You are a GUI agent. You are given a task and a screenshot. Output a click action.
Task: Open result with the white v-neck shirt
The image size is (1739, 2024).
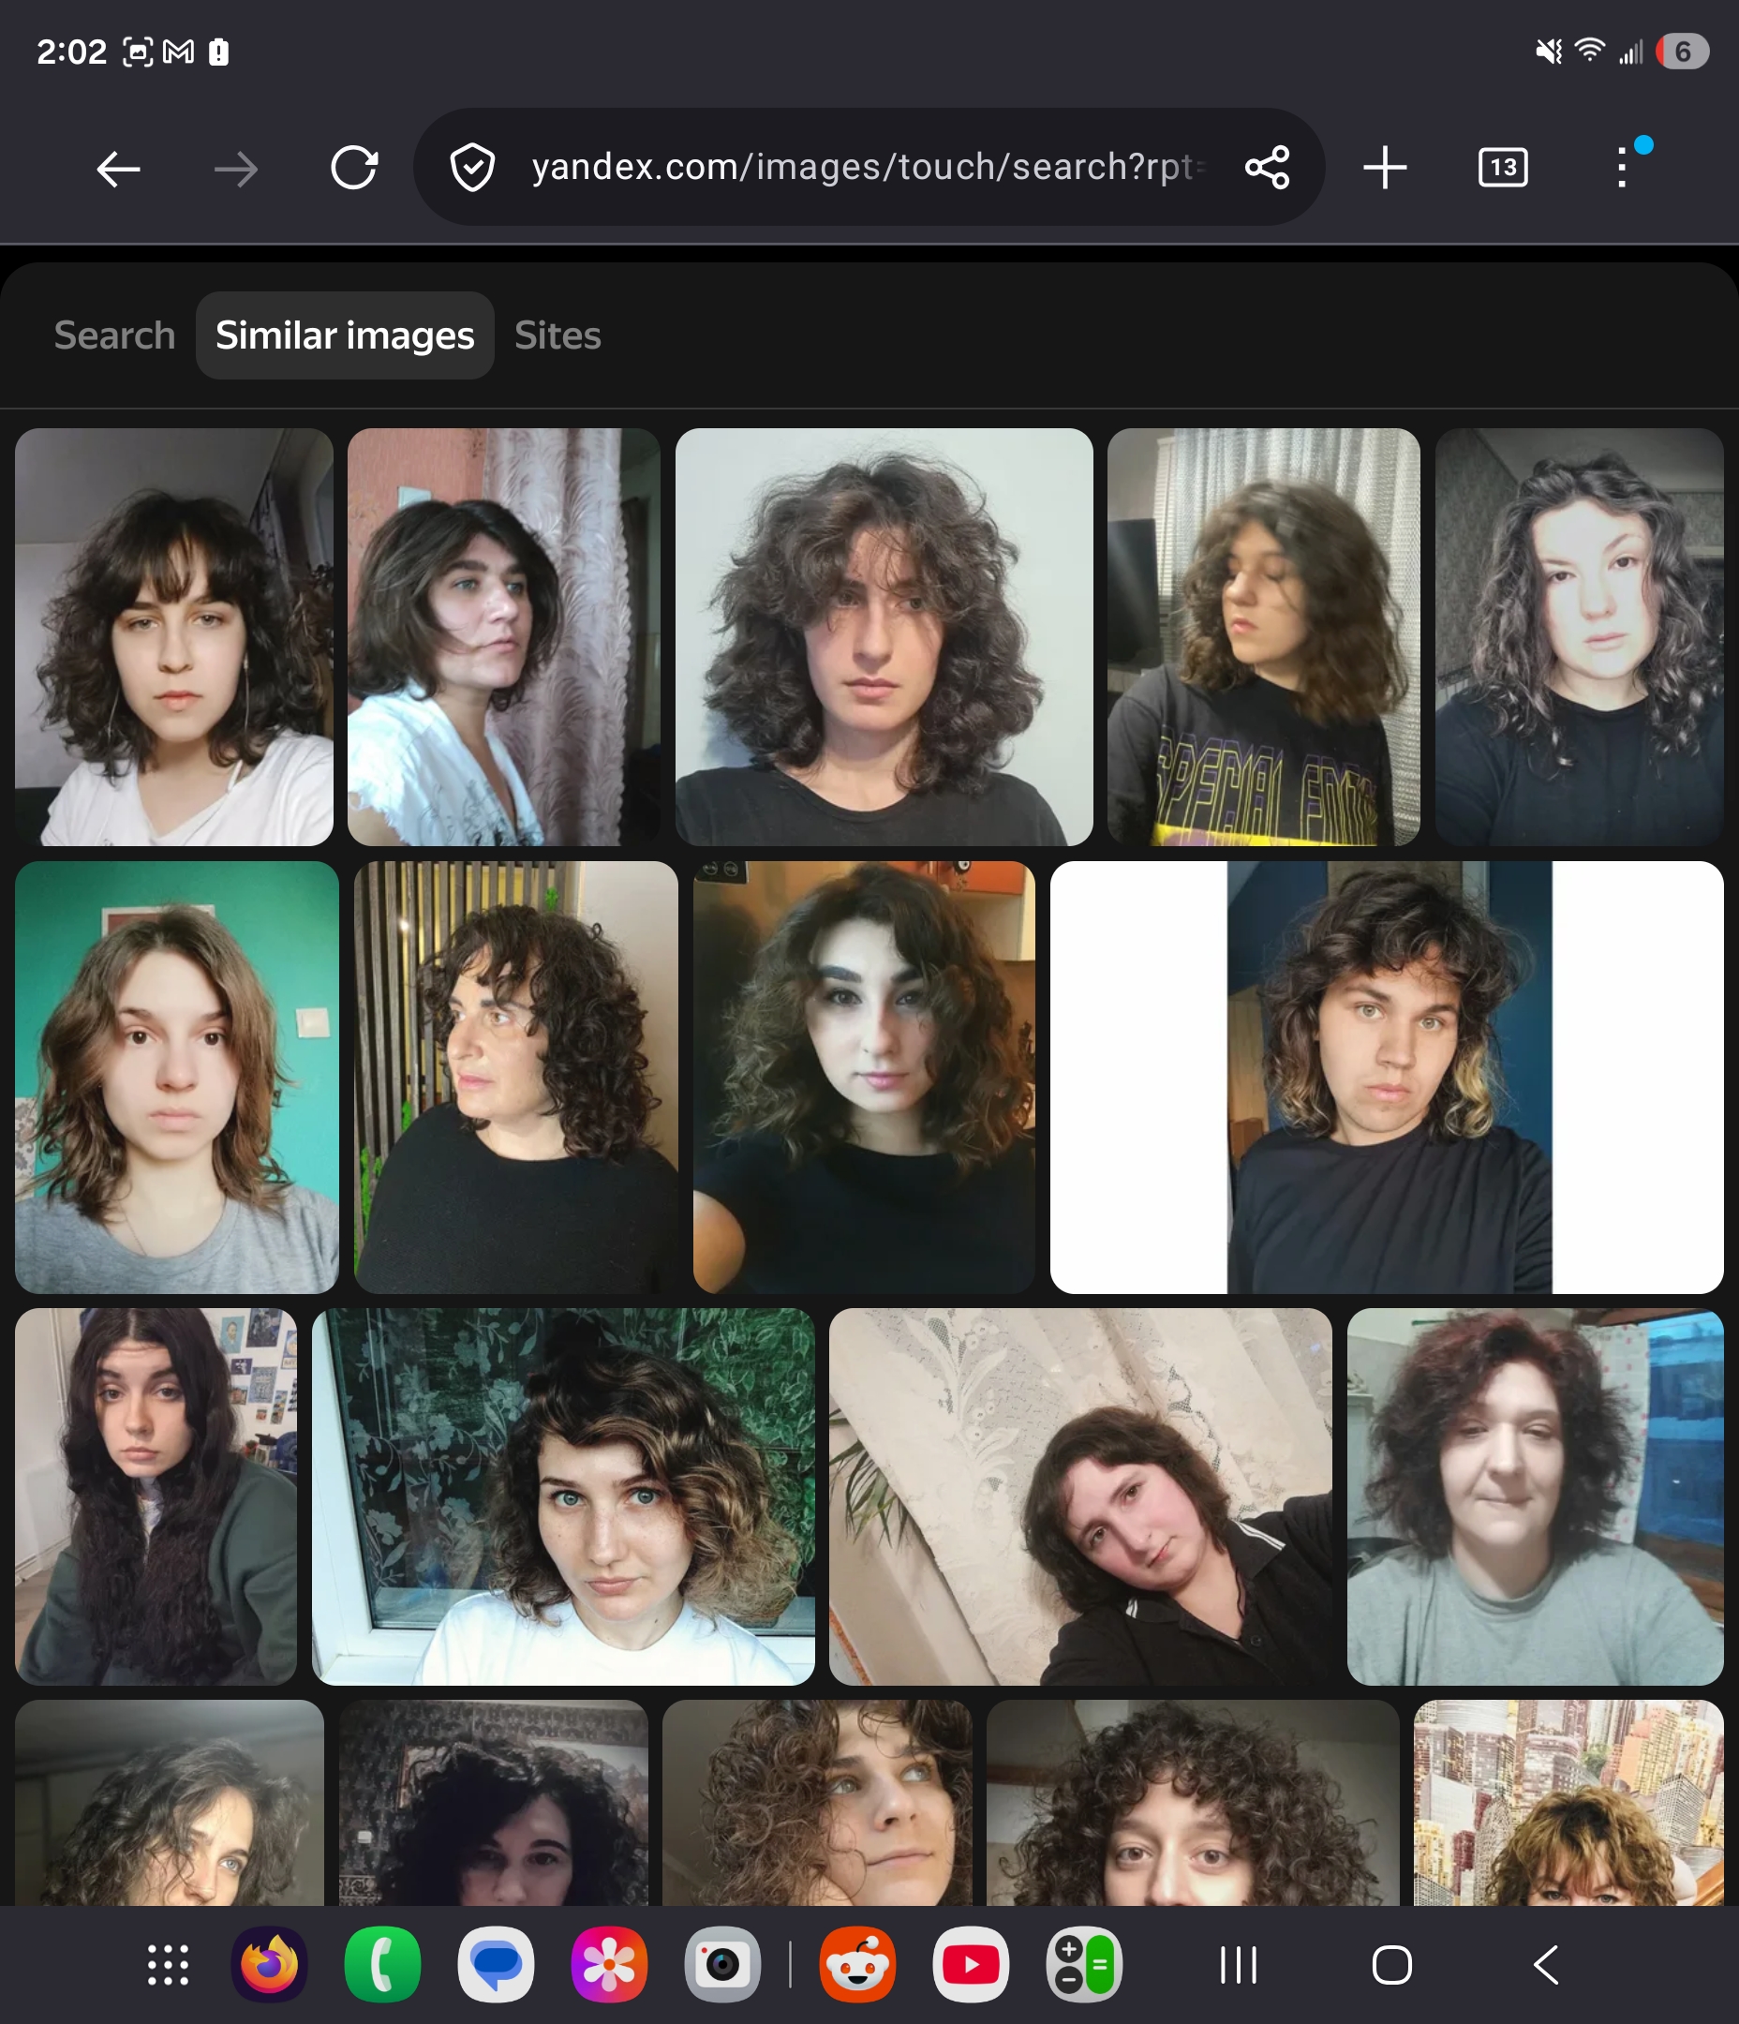174,637
